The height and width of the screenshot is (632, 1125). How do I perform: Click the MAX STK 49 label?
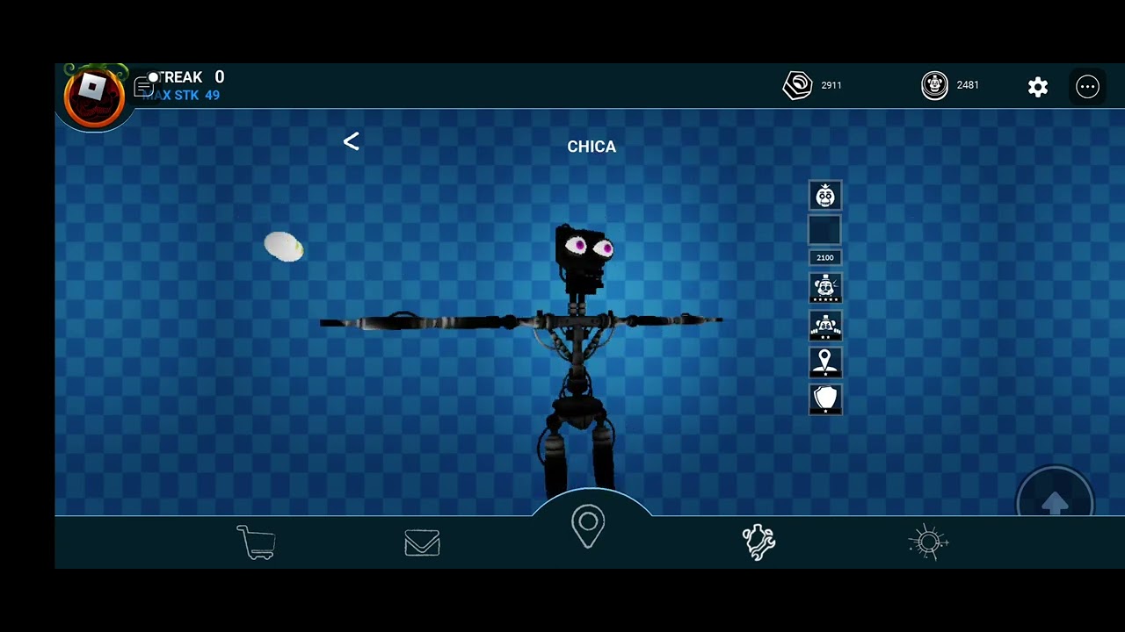pyautogui.click(x=181, y=95)
